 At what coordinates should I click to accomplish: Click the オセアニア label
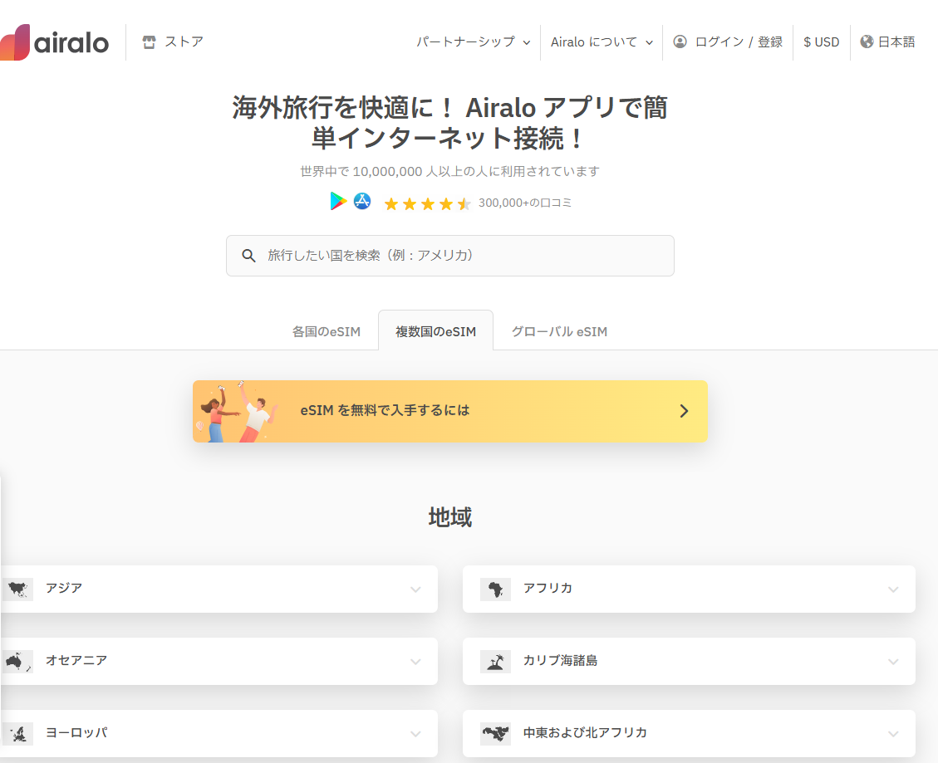pyautogui.click(x=76, y=661)
